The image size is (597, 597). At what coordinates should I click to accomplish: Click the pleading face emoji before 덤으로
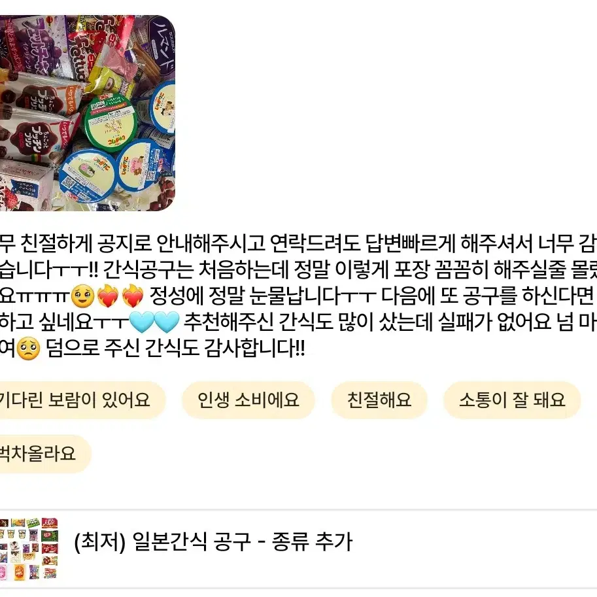tap(29, 348)
